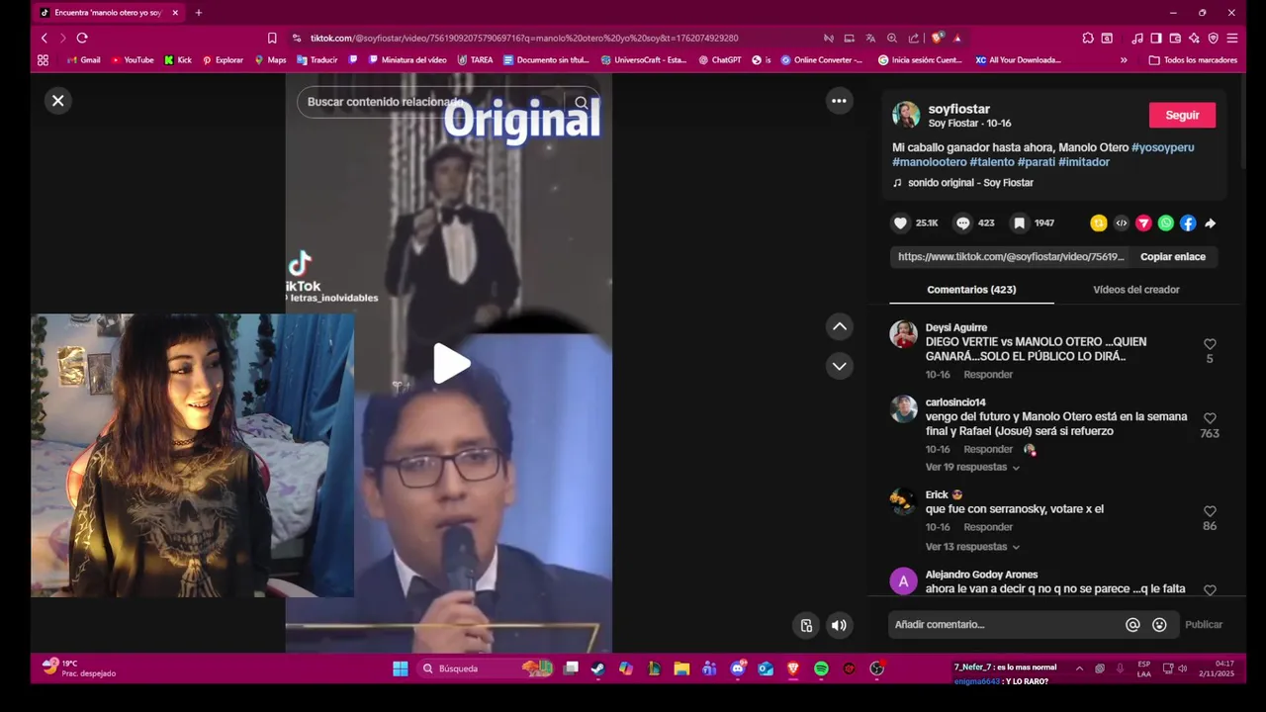1266x712 pixels.
Task: Like carlosincio14's comment with 763 likes
Action: (x=1210, y=418)
